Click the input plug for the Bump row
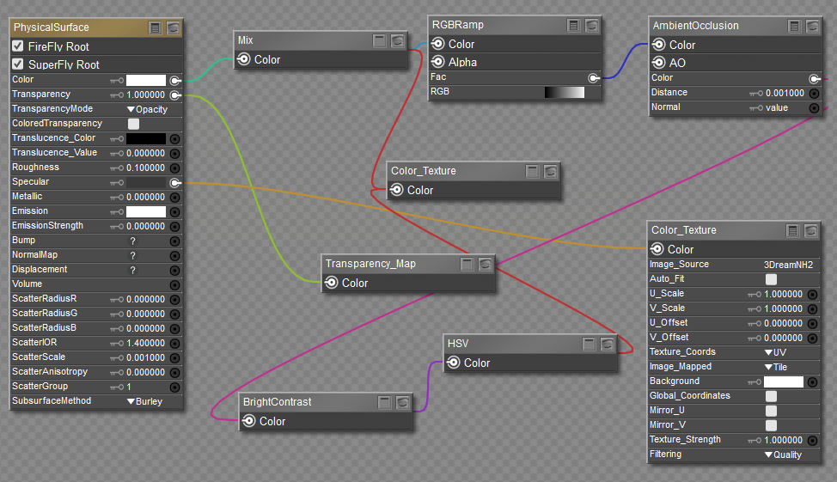This screenshot has height=482, width=837. click(174, 241)
